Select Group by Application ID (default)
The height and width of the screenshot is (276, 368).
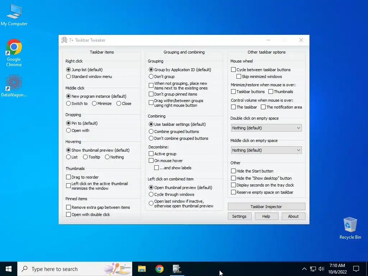(180, 70)
